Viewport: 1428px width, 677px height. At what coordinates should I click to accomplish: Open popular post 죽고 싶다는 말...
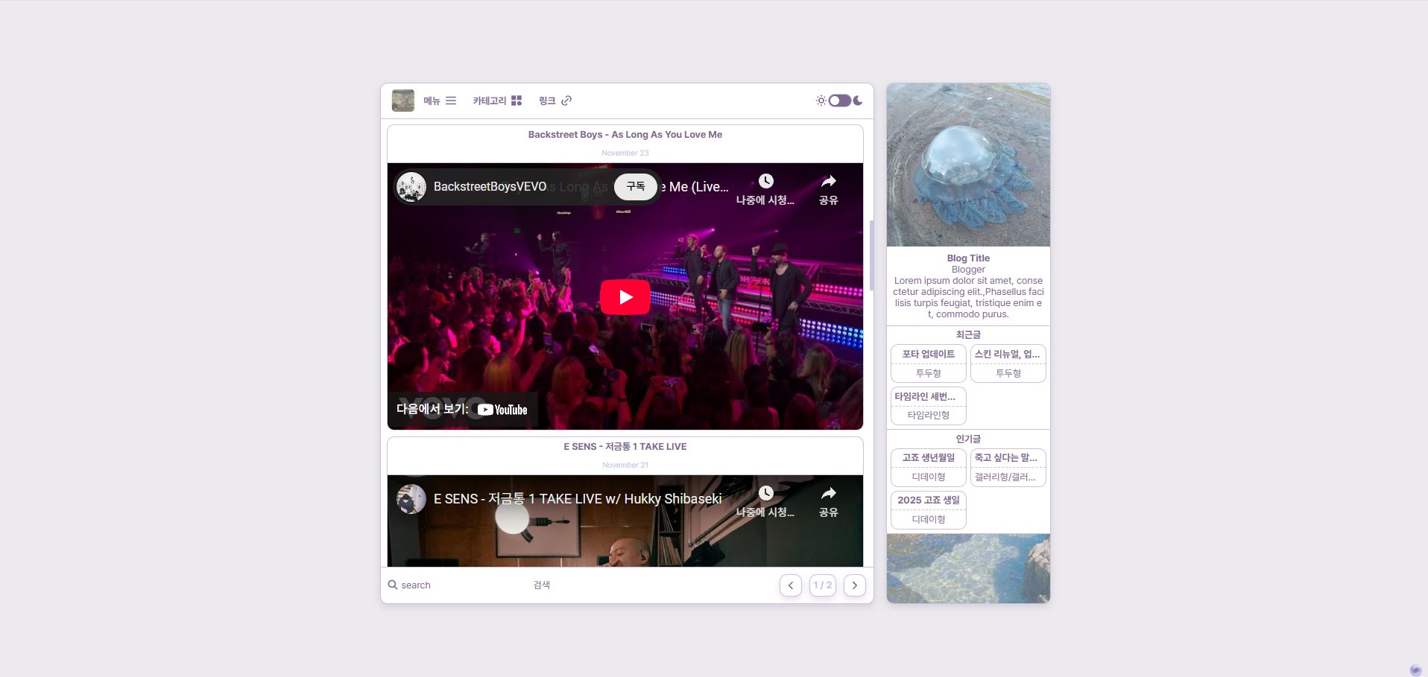[1008, 458]
